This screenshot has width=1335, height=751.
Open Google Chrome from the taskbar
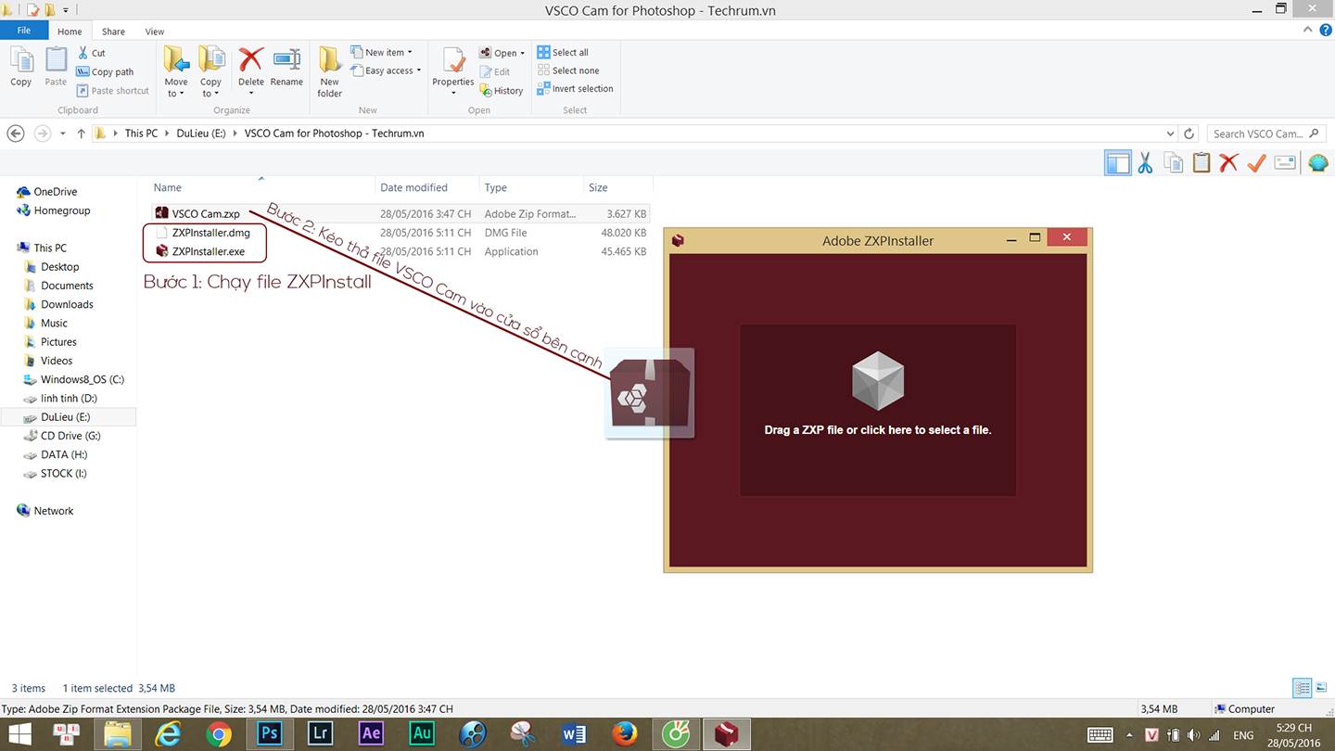(x=219, y=734)
